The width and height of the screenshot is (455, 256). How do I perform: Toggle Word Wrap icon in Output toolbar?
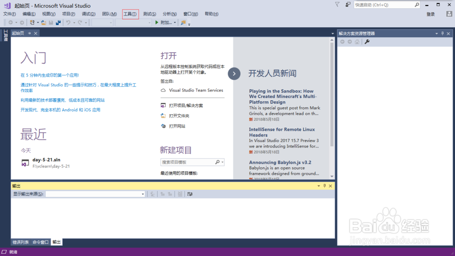[x=190, y=194]
